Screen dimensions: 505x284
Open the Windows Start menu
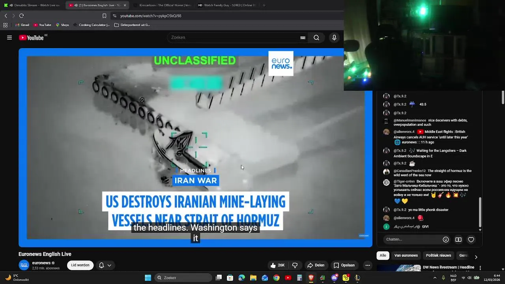click(148, 278)
